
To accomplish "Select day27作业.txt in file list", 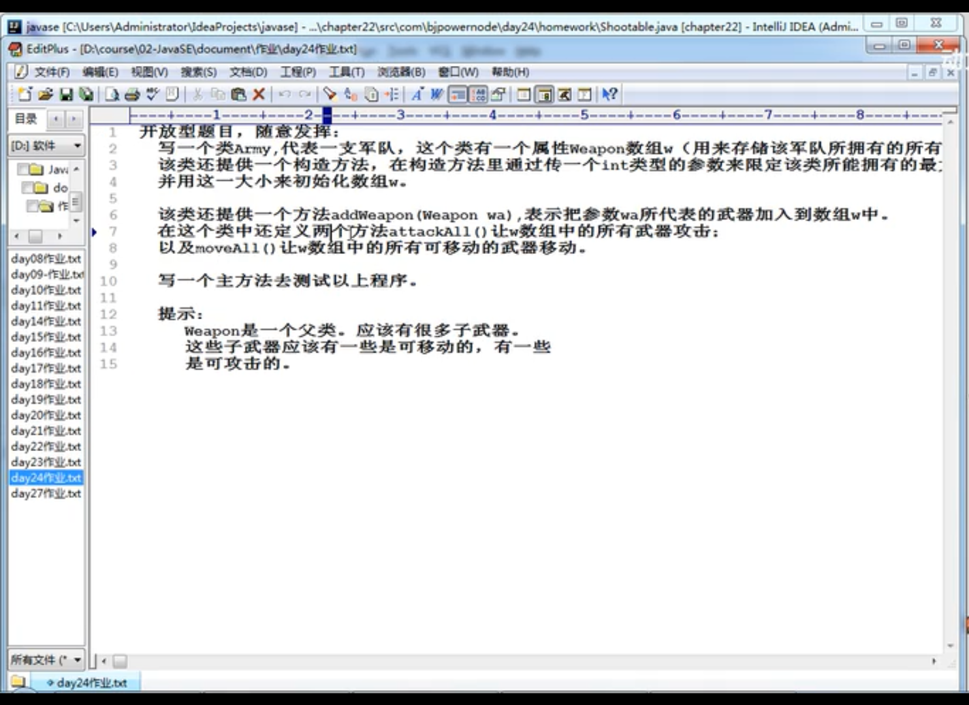I will coord(46,493).
